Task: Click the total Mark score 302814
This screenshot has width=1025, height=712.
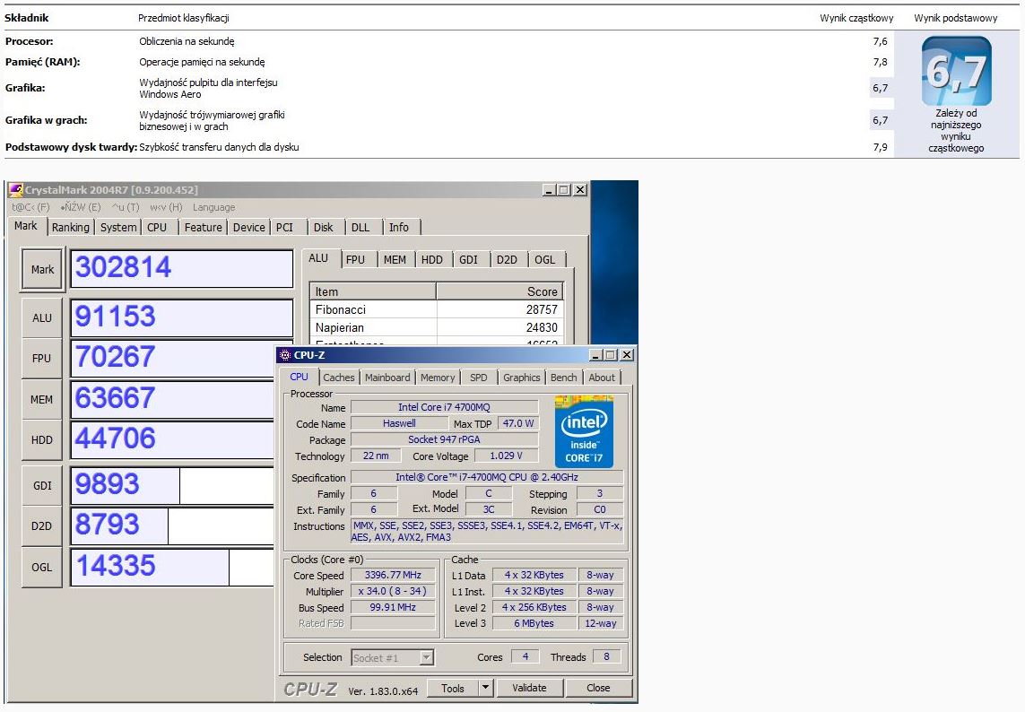Action: pos(182,268)
